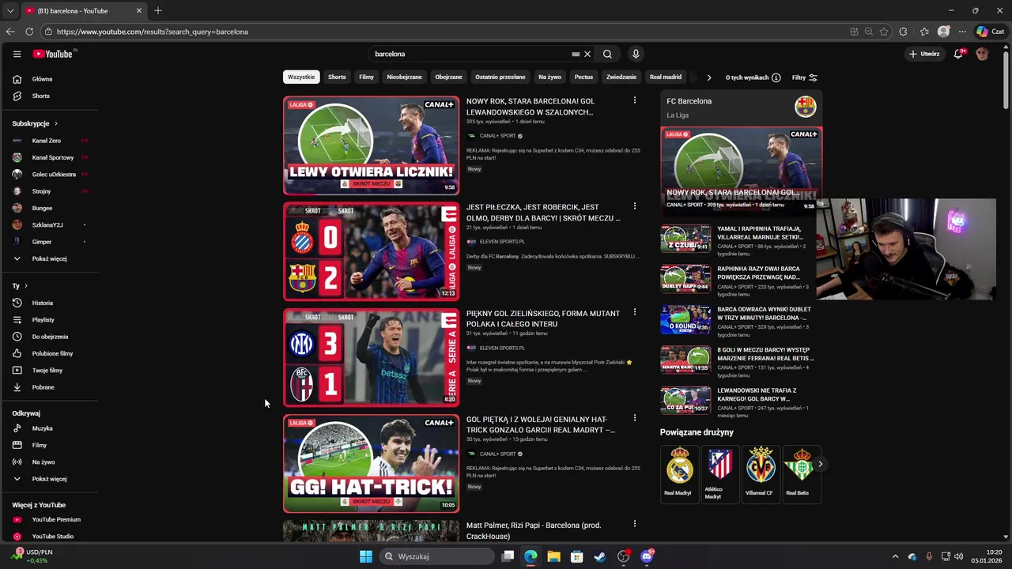
Task: Open Steam from the taskbar
Action: [600, 556]
